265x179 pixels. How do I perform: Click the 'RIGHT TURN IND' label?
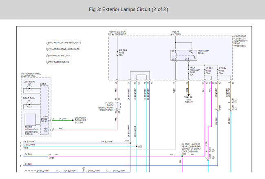[x=29, y=99]
